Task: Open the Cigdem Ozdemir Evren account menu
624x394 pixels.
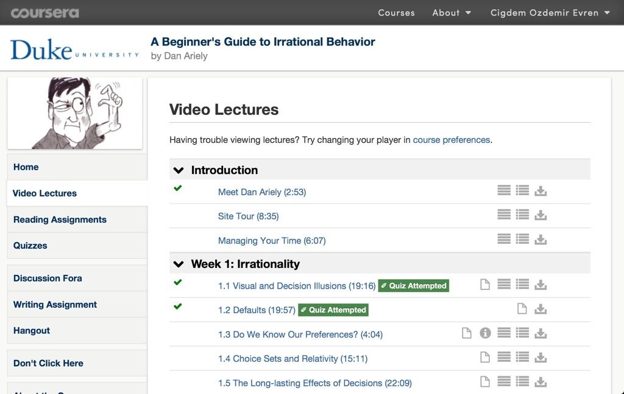Action: coord(550,13)
